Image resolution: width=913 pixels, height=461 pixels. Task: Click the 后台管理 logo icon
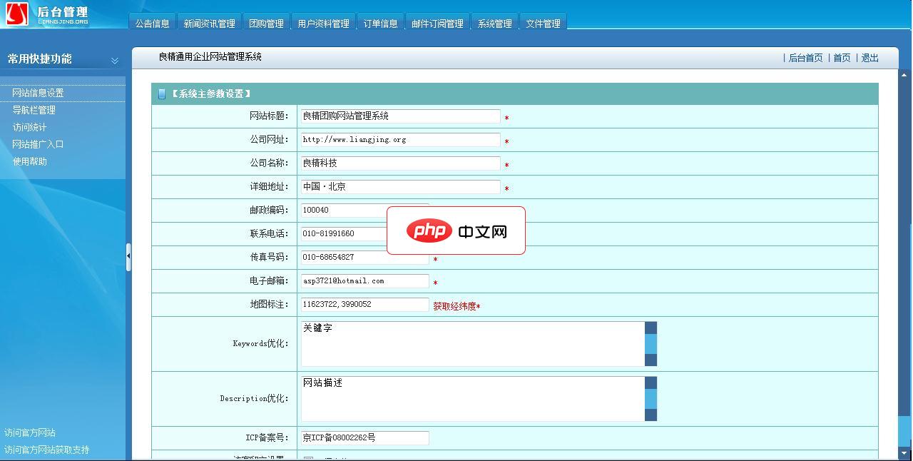(x=16, y=13)
